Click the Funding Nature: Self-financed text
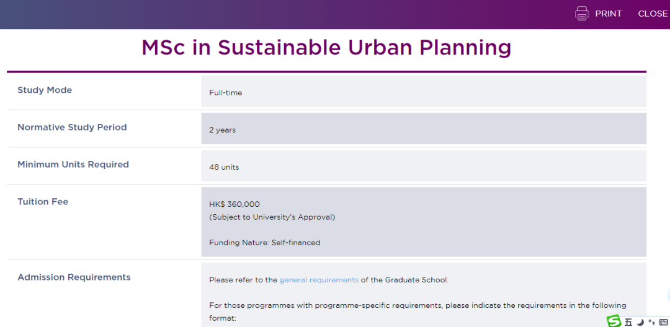This screenshot has height=327, width=670. coord(264,243)
